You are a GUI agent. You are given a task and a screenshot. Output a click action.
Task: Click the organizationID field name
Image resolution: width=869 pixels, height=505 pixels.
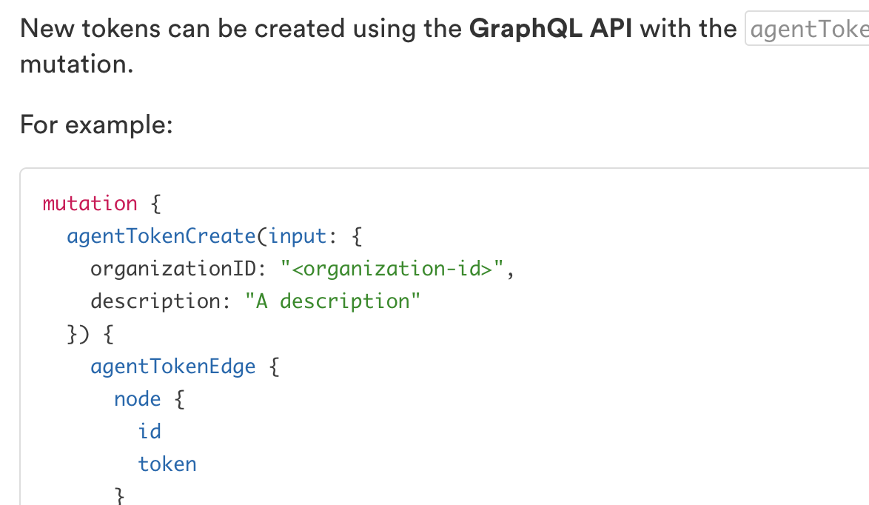[172, 269]
